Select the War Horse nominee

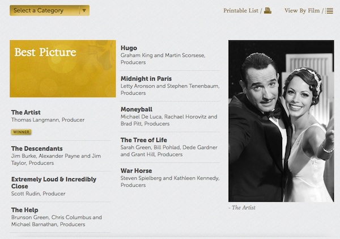coord(137,170)
